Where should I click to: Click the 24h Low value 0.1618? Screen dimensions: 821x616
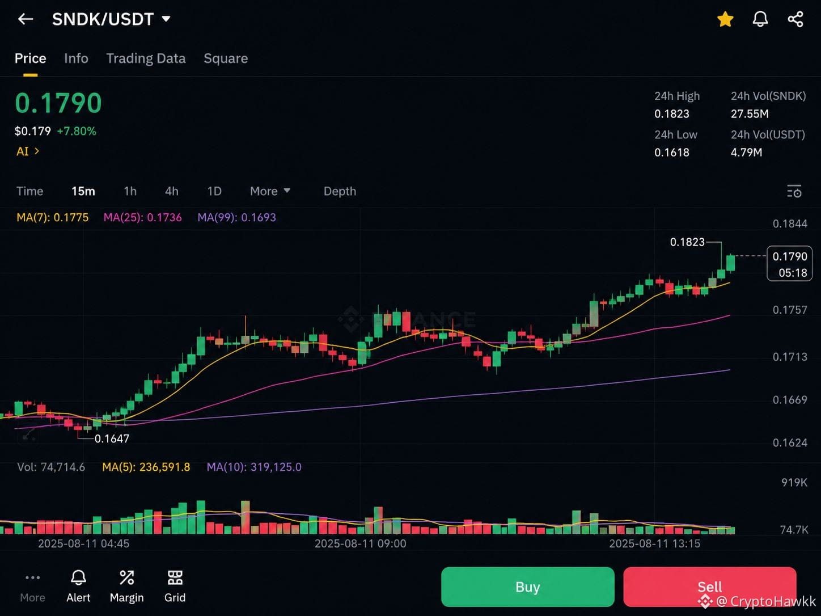tap(672, 153)
